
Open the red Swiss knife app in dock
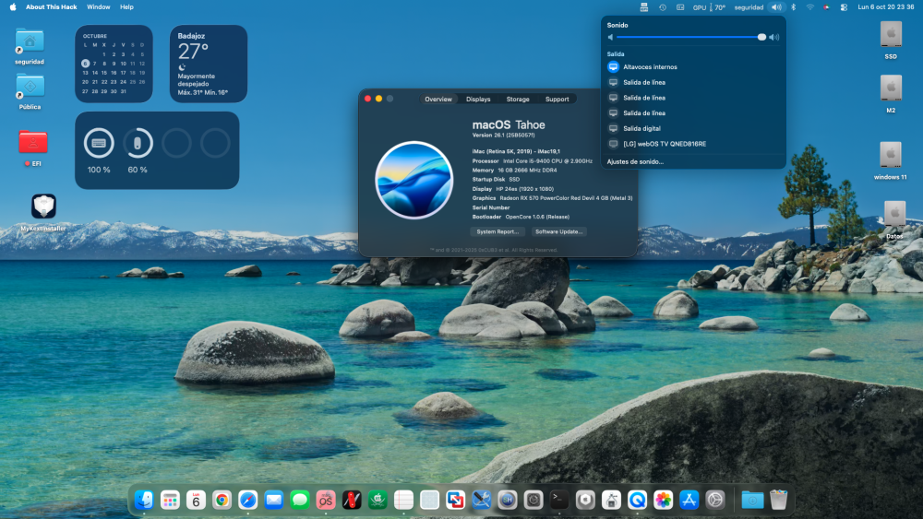[352, 501]
